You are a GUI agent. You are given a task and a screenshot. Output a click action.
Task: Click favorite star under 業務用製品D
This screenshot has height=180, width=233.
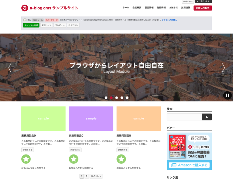pos(26,159)
